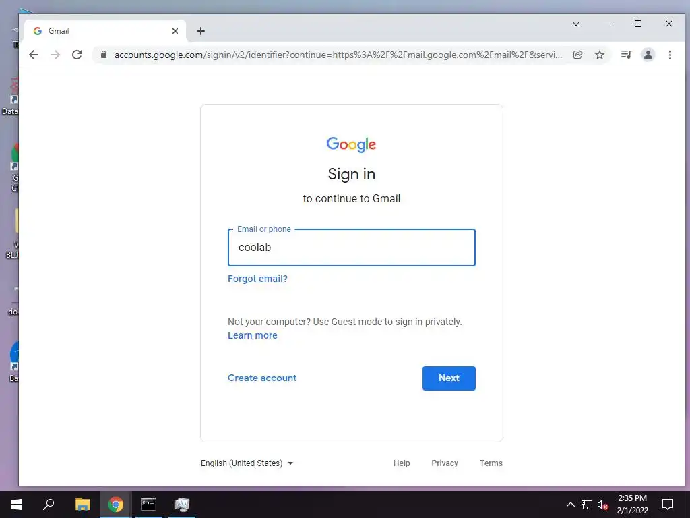Open the Create account link
This screenshot has width=690, height=518.
click(262, 378)
